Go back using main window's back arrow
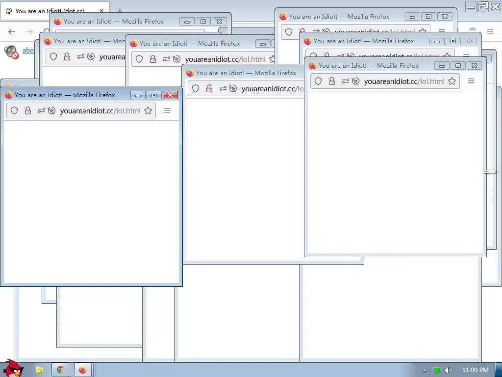Screen dimensions: 502x377 (x=12, y=31)
